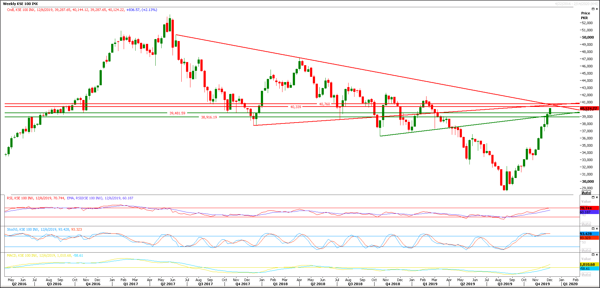Click the Q2 2019 quarter label
This screenshot has width=600, height=288.
coord(468,284)
